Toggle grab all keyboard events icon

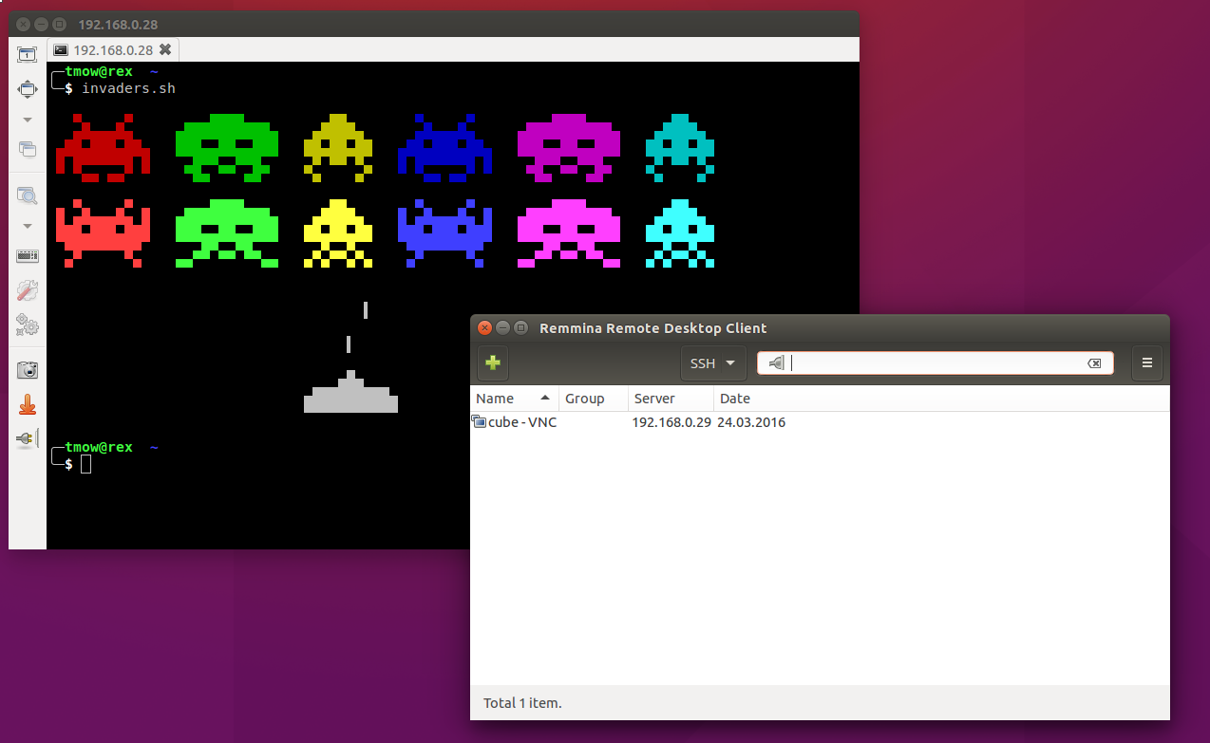point(28,255)
